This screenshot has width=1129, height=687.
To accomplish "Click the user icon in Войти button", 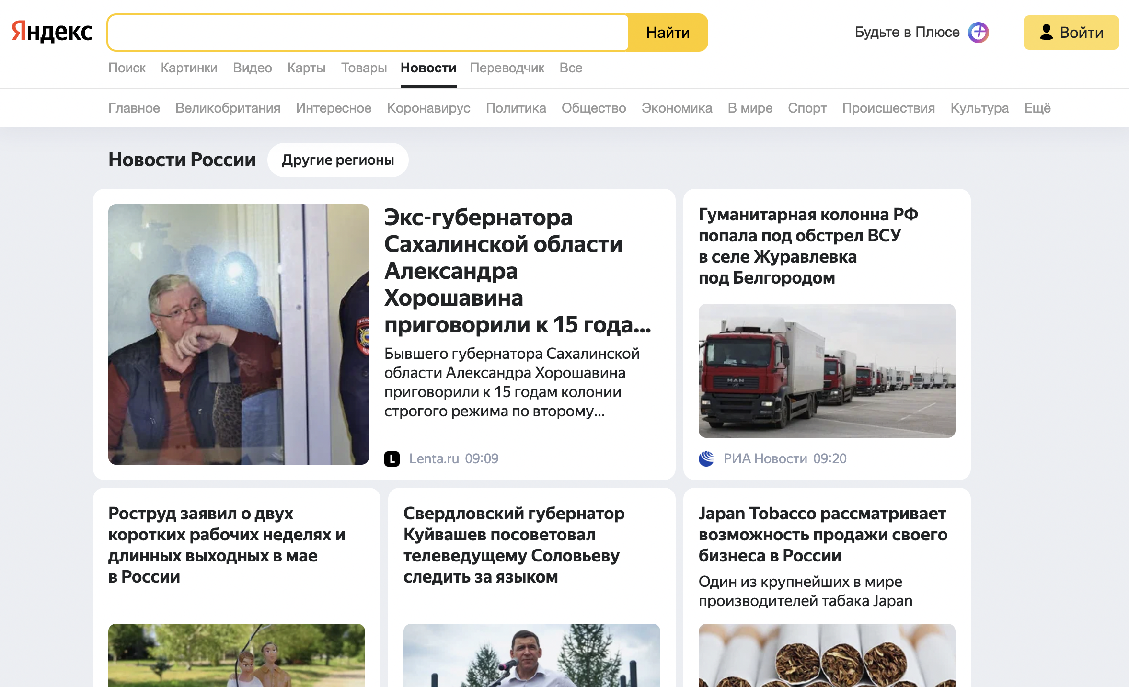I will tap(1046, 32).
